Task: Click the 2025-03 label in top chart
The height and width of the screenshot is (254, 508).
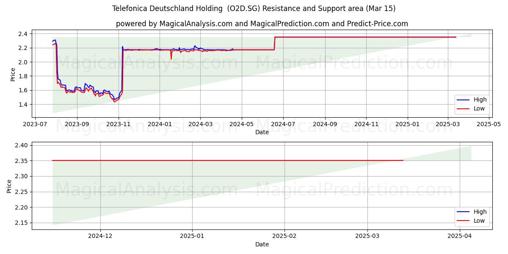Action: pos(448,124)
